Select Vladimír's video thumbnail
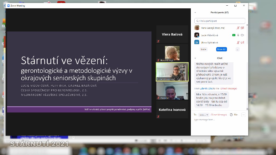 click(172, 91)
